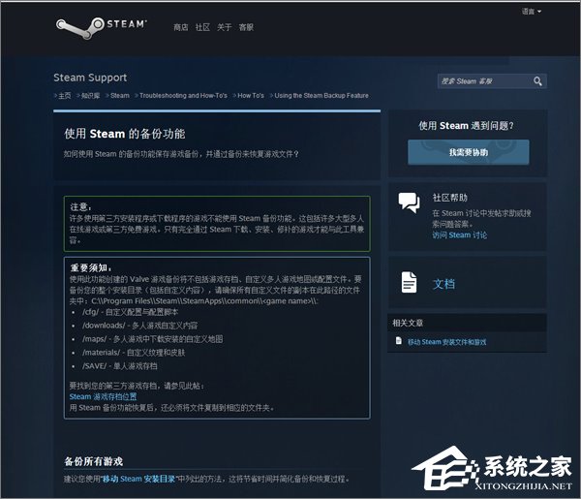Open the 移动 Steam 安装目录 link
Viewport: 581px width, 499px height.
click(x=138, y=479)
